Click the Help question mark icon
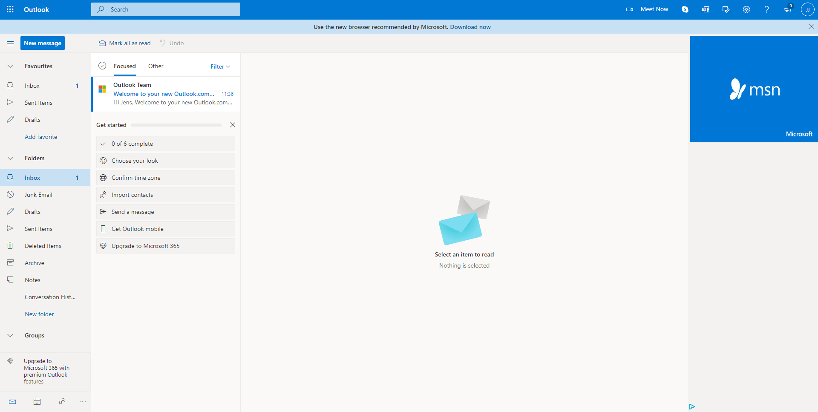The width and height of the screenshot is (818, 412). 767,9
